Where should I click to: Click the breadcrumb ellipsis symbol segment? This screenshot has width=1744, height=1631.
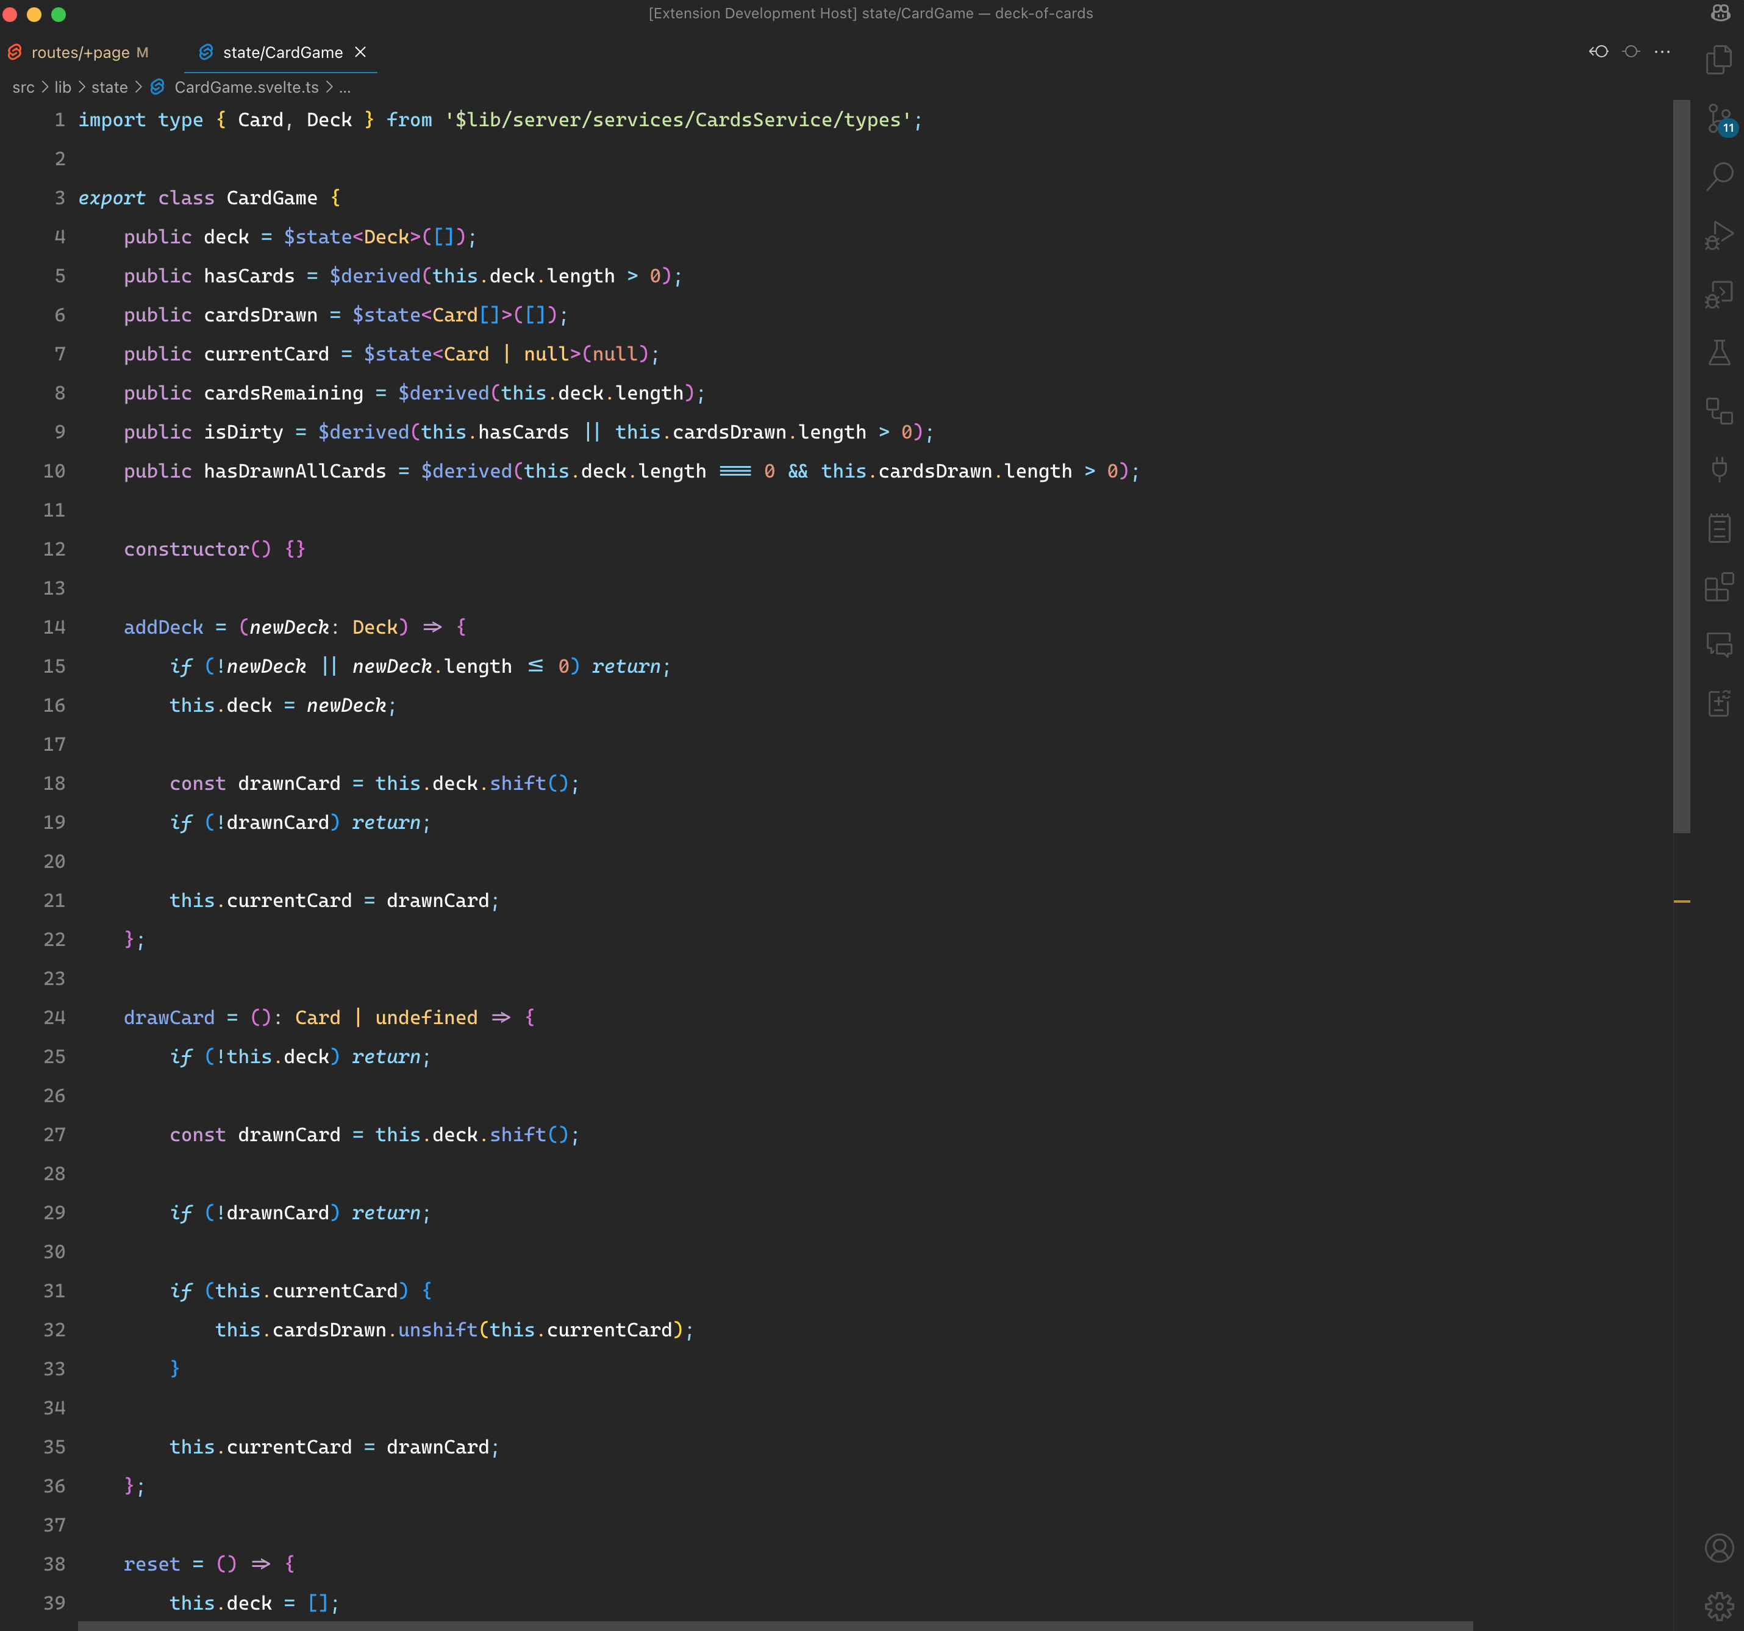click(x=345, y=87)
